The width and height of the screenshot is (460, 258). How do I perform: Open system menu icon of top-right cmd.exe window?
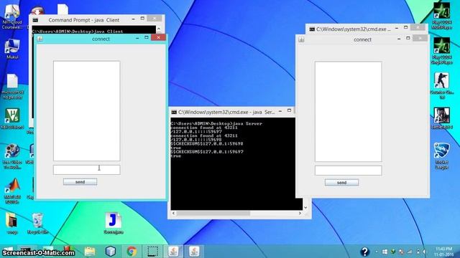312,29
